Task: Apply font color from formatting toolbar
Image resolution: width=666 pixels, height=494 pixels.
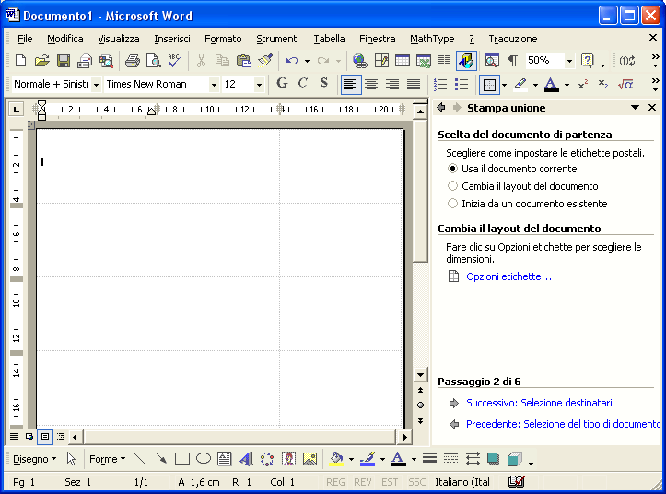Action: pos(552,85)
